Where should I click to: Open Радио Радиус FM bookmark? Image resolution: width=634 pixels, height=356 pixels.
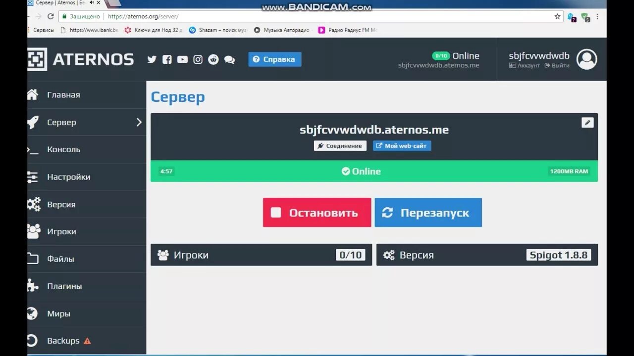click(x=348, y=30)
